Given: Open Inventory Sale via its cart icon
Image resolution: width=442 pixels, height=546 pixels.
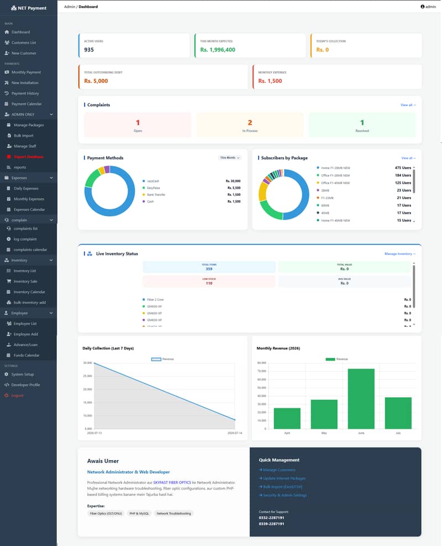Looking at the screenshot, I should (9, 282).
